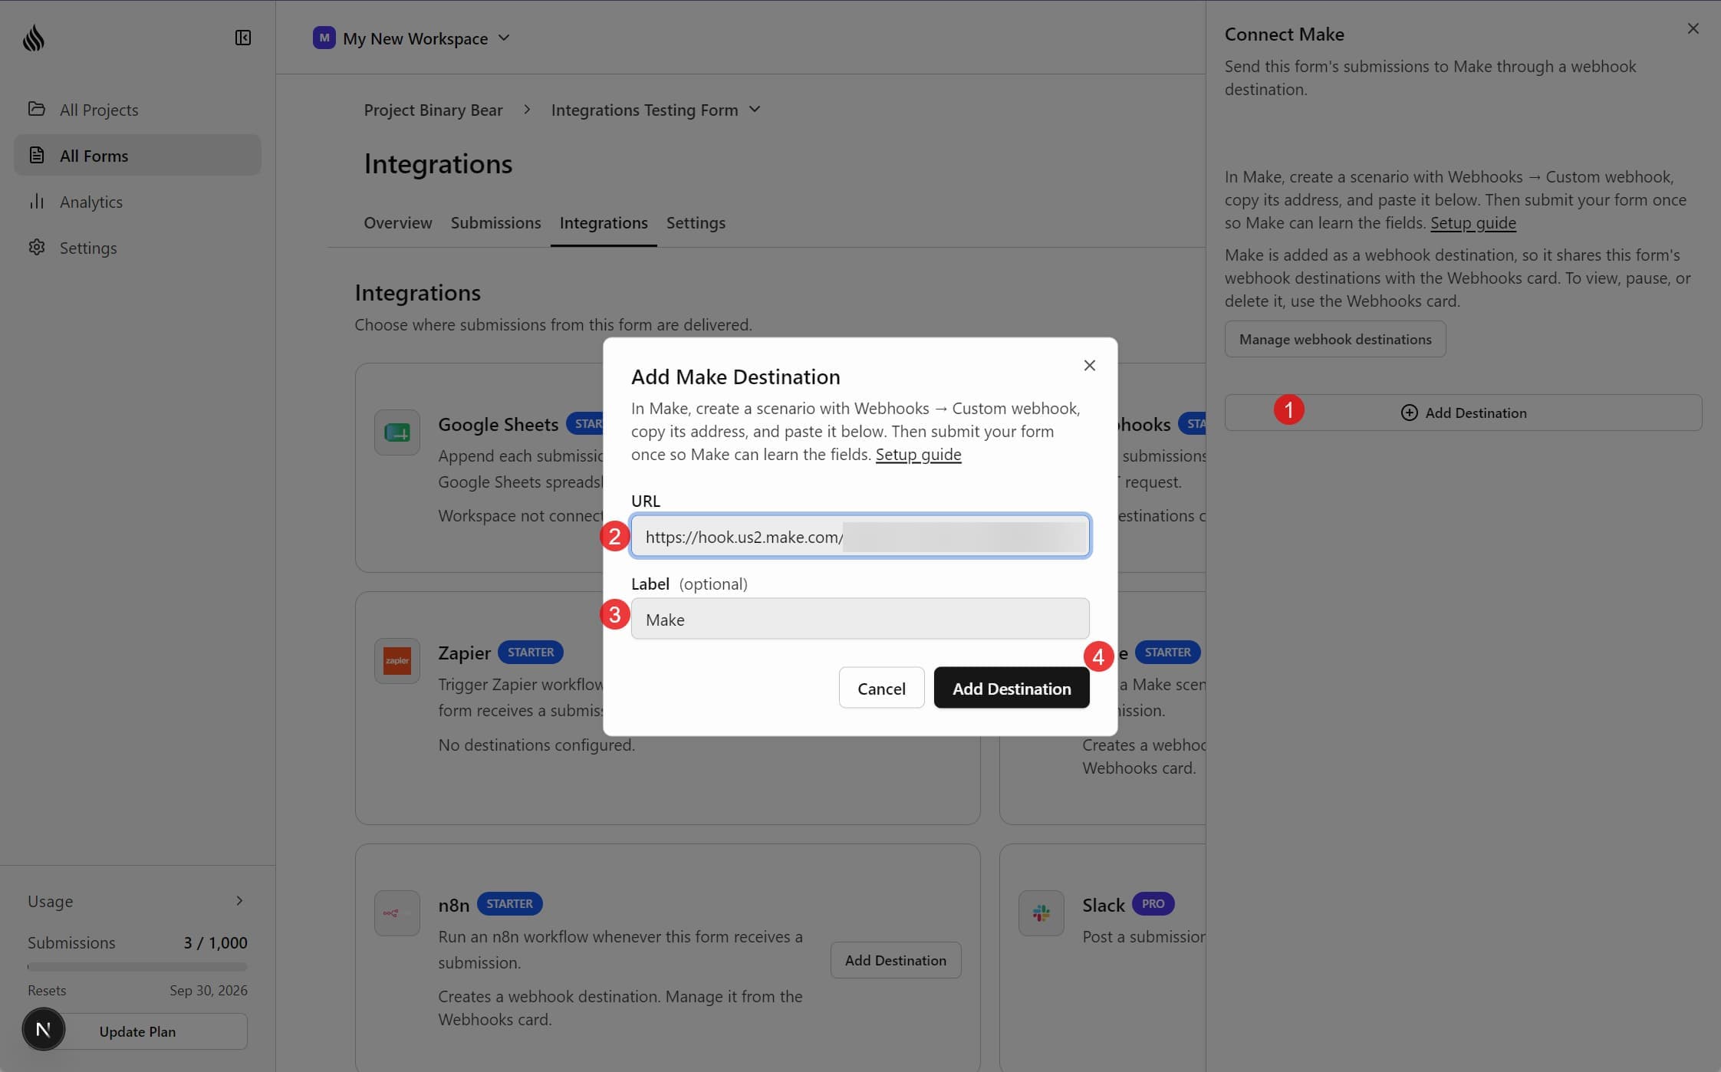Click the sidebar Settings gear icon

[36, 247]
